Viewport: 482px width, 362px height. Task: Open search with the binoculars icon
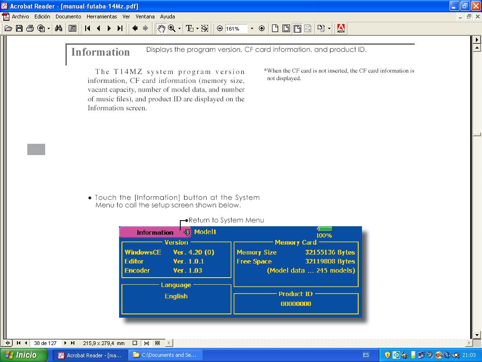pyautogui.click(x=58, y=28)
